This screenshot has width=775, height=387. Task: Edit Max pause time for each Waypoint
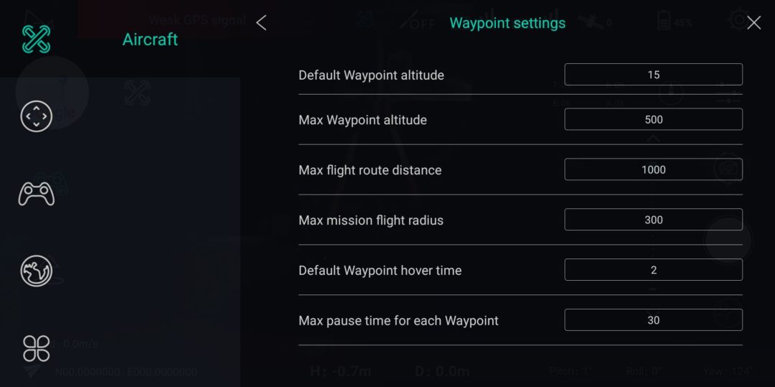pos(653,320)
